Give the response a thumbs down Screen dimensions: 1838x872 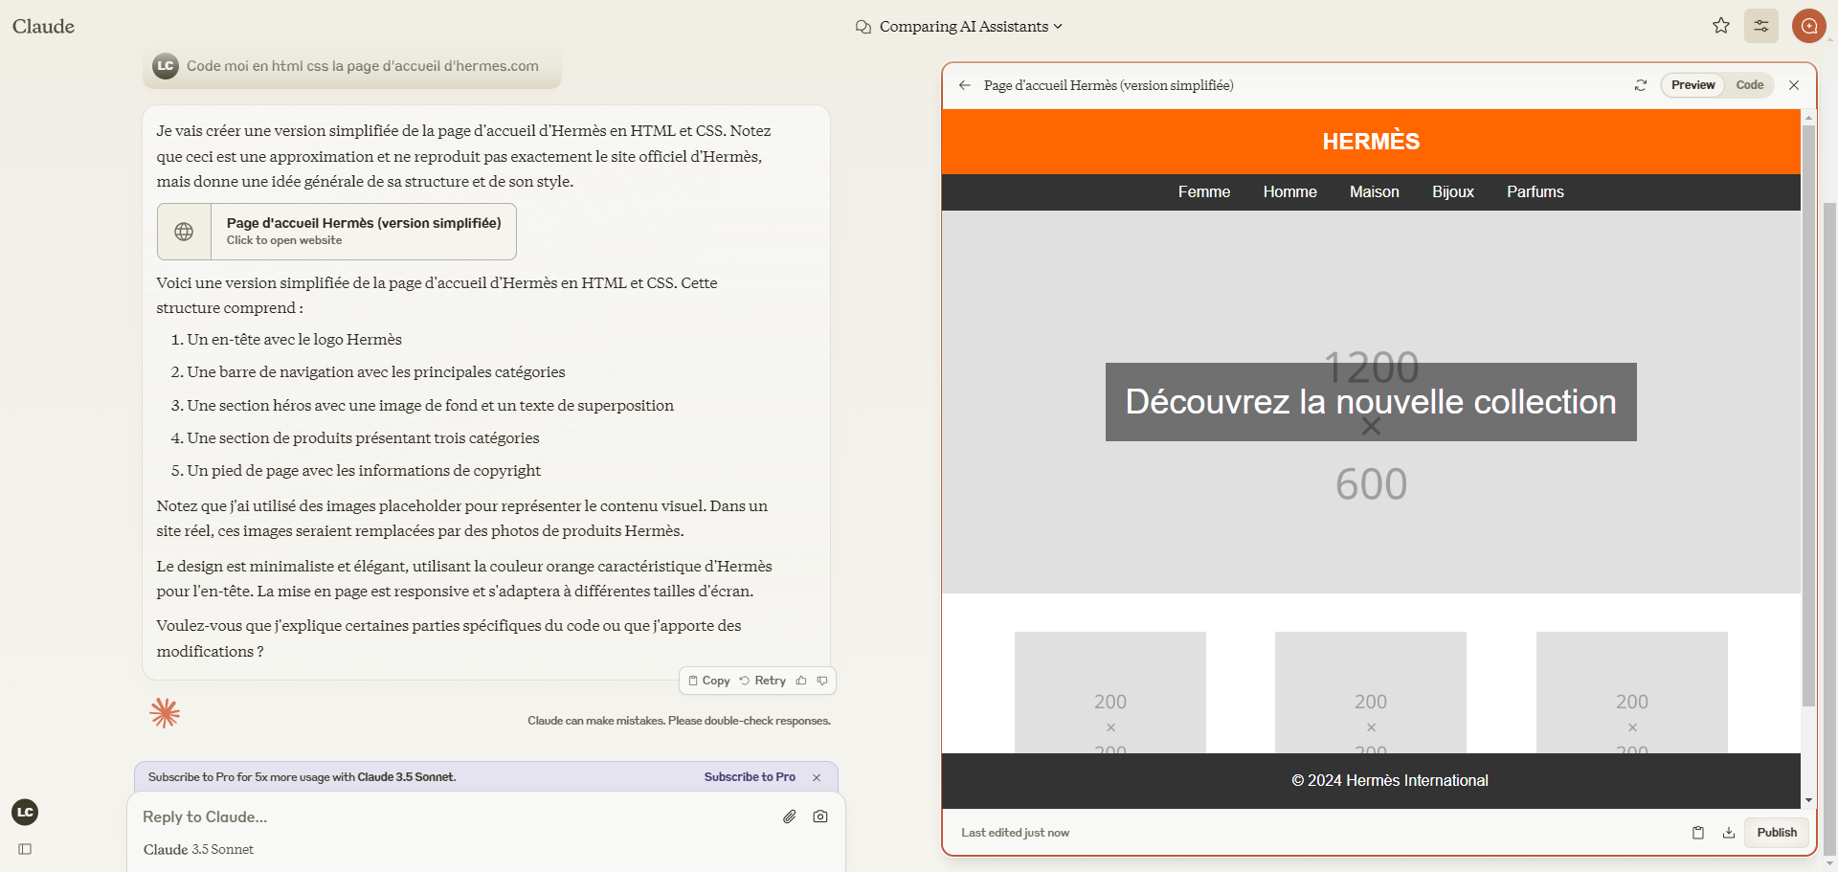tap(822, 681)
